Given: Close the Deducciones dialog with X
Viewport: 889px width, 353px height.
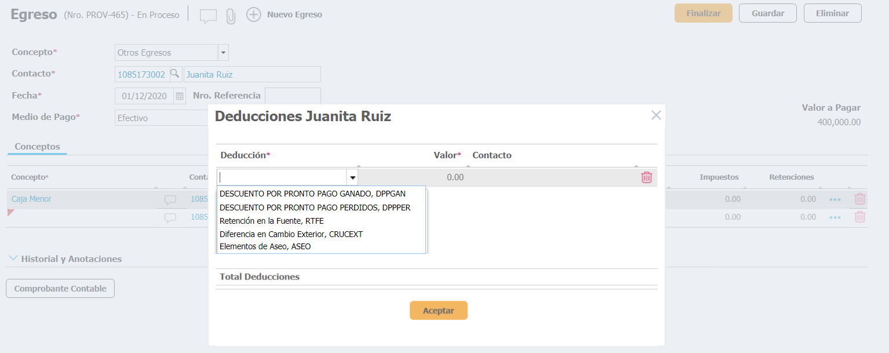Looking at the screenshot, I should (x=656, y=115).
